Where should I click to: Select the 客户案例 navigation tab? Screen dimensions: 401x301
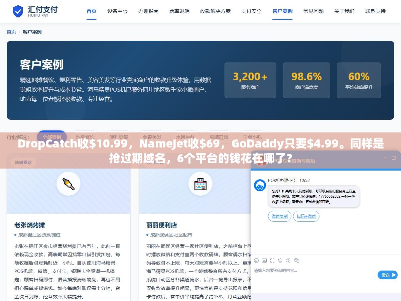[x=282, y=11]
